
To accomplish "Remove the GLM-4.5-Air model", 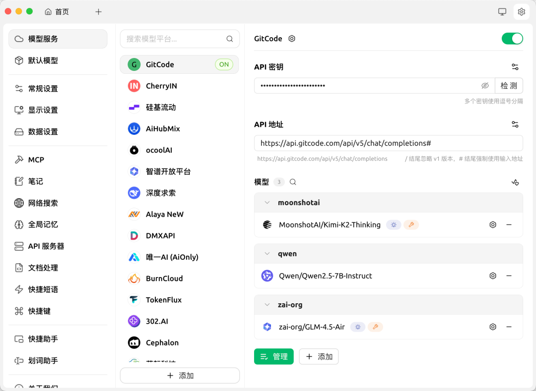I will coord(509,327).
